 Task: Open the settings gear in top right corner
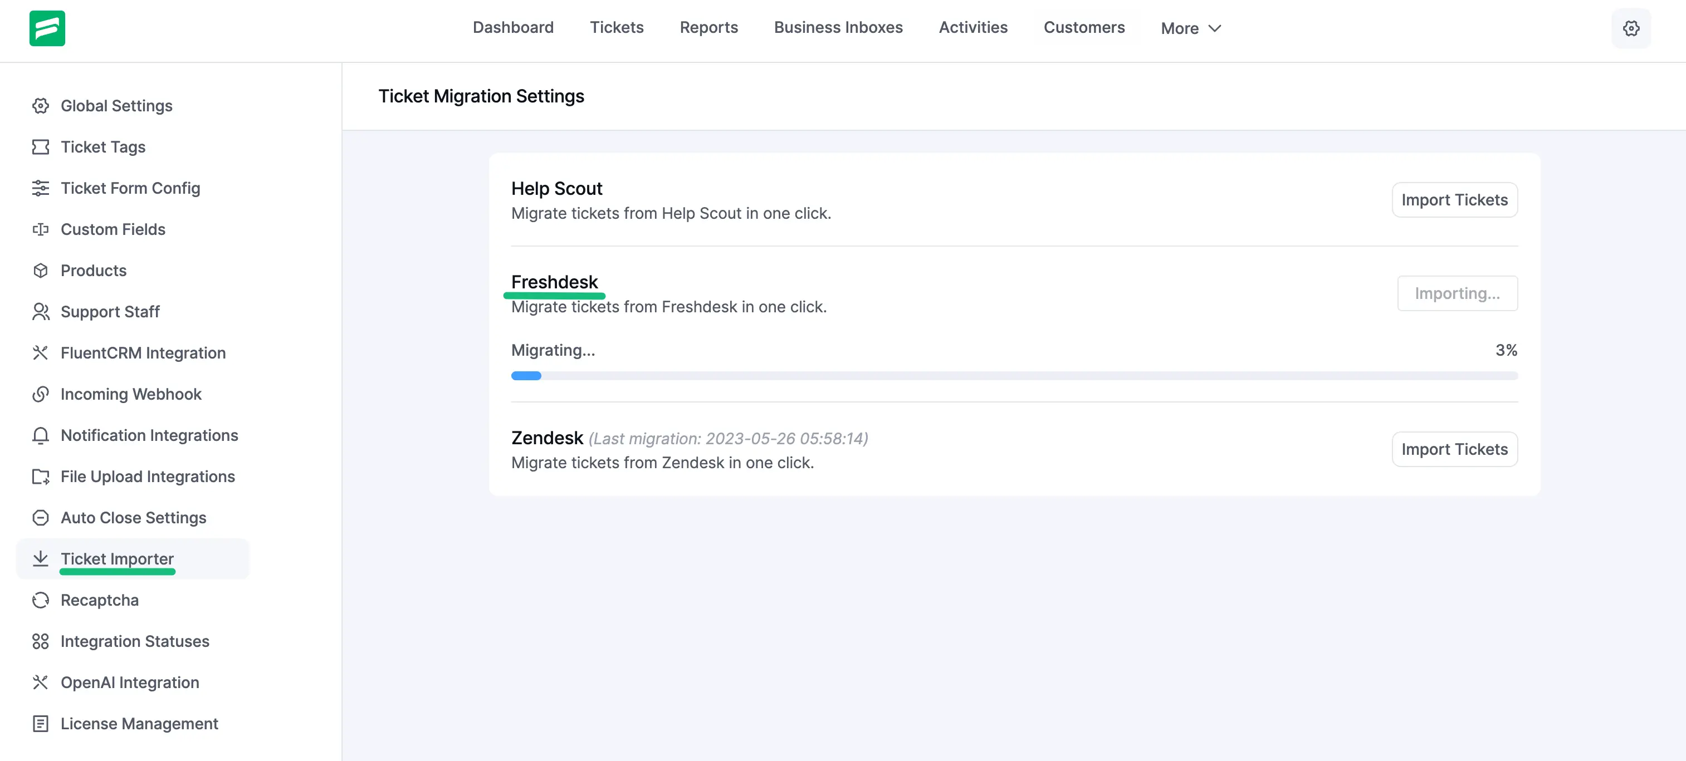(x=1631, y=28)
